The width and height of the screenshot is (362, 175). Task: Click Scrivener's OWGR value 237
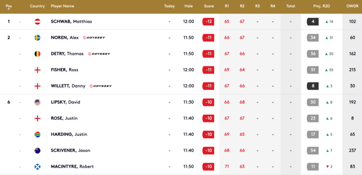pos(352,151)
